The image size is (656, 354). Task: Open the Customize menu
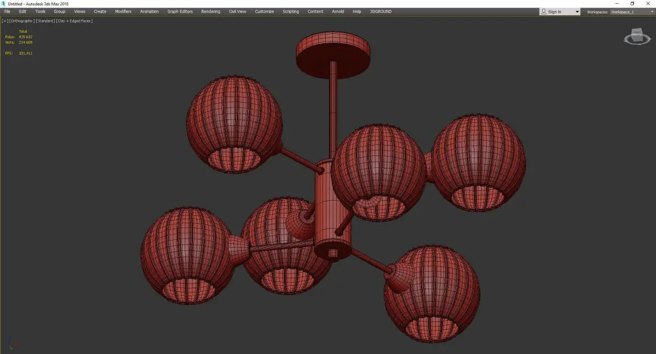265,11
